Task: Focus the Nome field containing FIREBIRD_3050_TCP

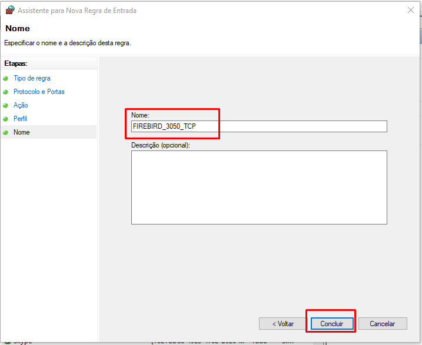Action: [259, 126]
